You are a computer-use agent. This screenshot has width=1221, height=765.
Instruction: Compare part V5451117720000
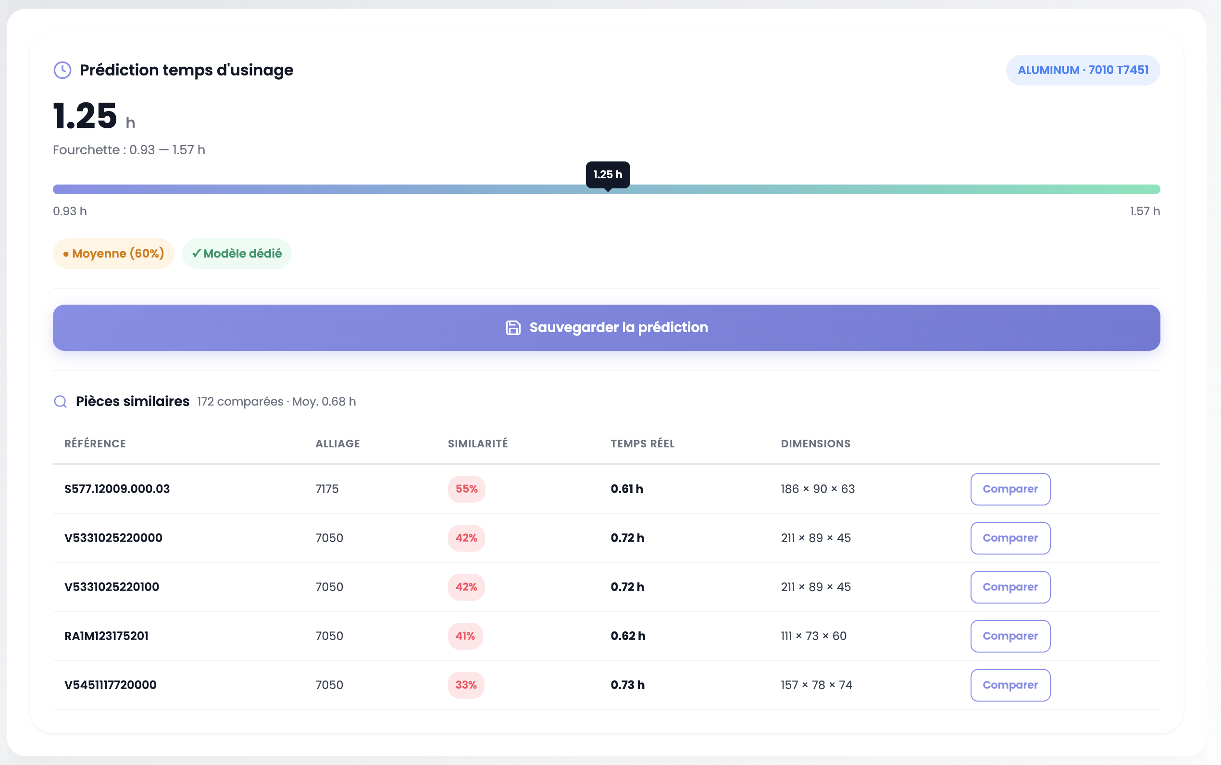pyautogui.click(x=1009, y=685)
